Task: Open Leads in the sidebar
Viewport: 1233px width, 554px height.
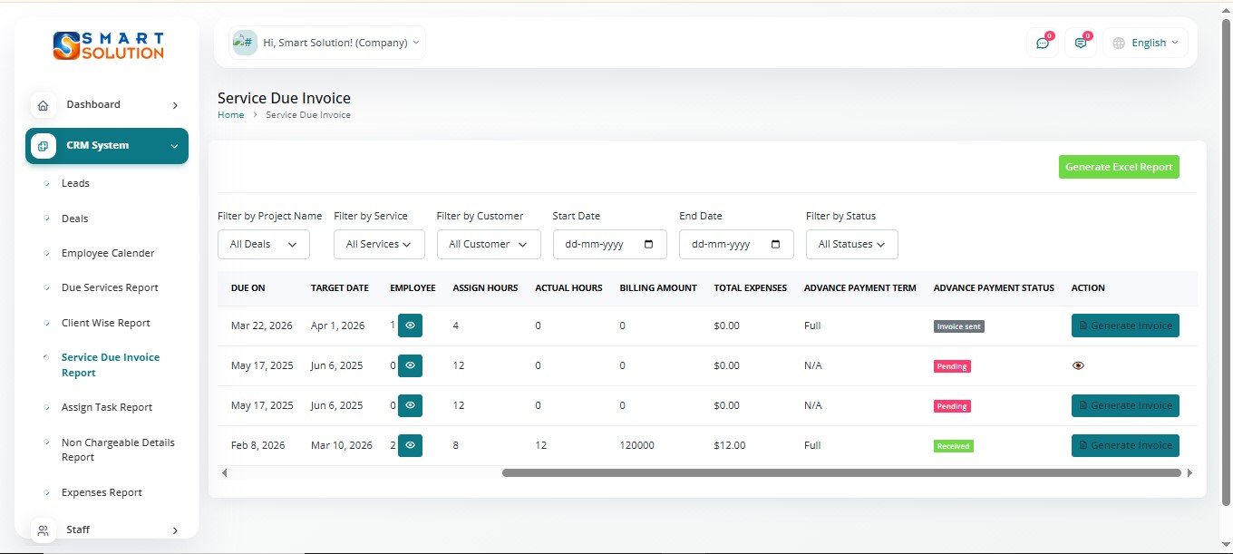Action: (x=75, y=183)
